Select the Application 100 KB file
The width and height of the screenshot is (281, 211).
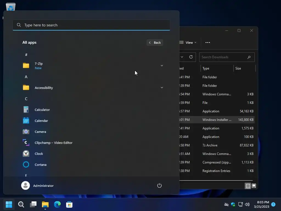pyautogui.click(x=217, y=137)
